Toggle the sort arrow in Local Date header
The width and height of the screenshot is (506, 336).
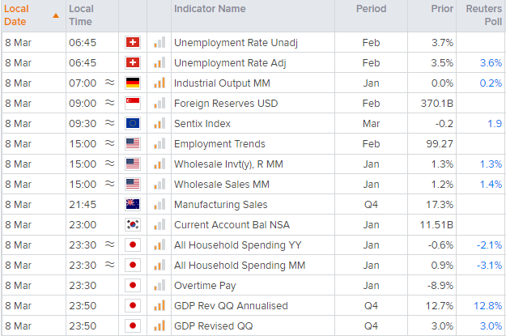point(55,15)
